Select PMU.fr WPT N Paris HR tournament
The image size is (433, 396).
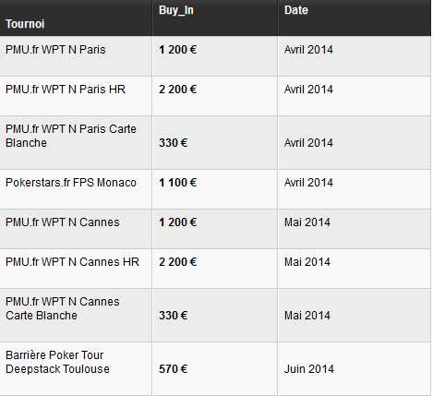(x=66, y=90)
